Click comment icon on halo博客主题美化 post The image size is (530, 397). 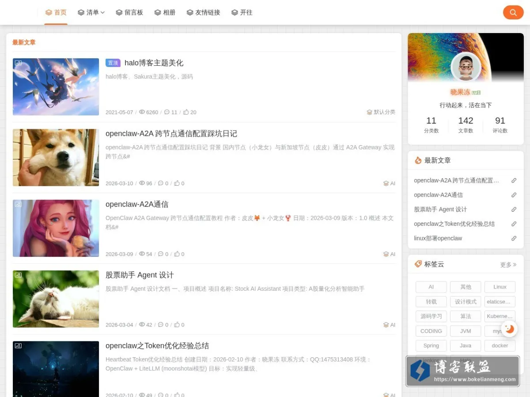(x=167, y=112)
